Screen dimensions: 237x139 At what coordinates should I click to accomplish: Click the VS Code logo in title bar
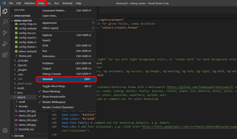4,3
